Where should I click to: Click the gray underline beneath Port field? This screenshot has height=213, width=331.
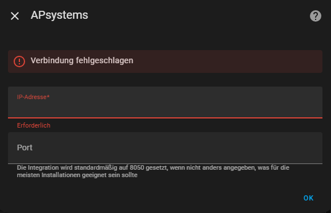pos(165,163)
